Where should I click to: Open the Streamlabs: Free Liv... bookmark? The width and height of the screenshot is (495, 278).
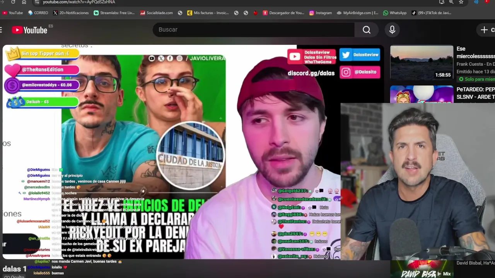click(114, 13)
